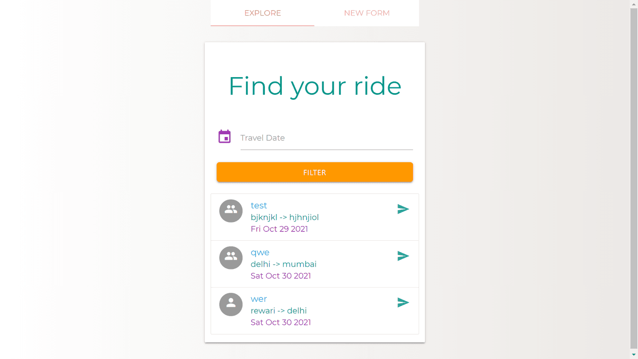Open the New Form tab
The image size is (638, 359).
367,13
